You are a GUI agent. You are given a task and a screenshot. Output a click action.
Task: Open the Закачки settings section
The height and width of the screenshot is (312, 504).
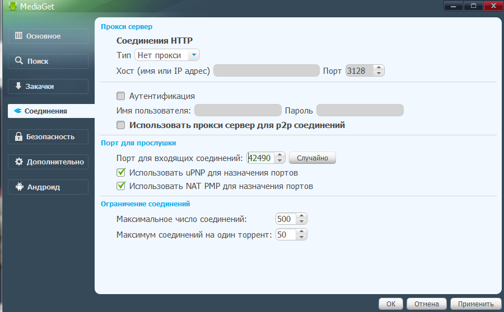pyautogui.click(x=48, y=86)
